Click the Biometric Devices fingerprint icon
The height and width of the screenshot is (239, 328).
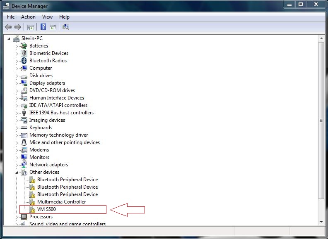click(24, 53)
